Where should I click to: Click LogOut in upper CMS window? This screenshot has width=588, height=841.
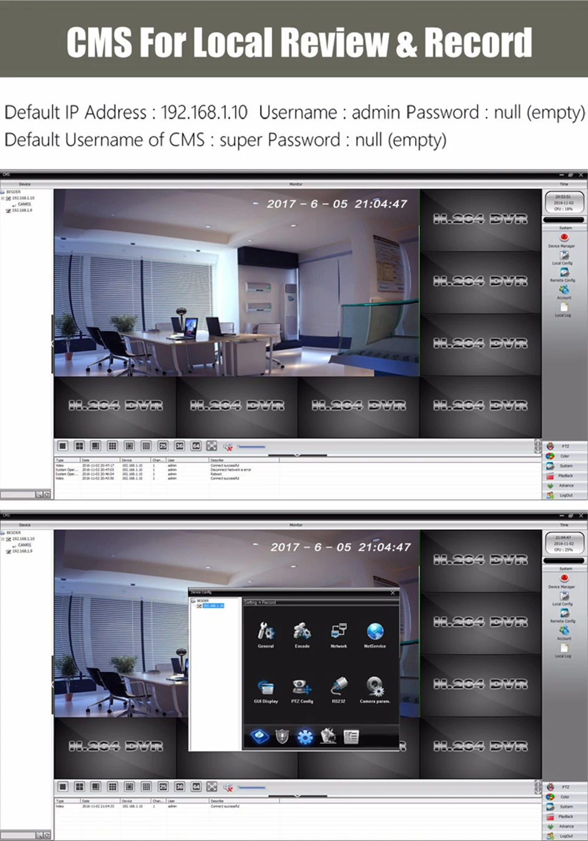tap(564, 496)
